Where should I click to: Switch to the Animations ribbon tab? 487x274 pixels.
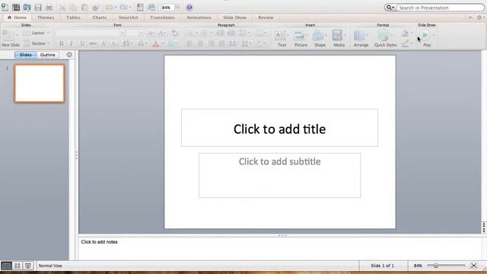[199, 18]
